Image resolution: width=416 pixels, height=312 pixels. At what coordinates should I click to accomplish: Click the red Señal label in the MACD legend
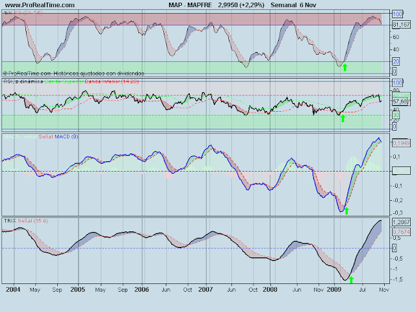(45, 136)
